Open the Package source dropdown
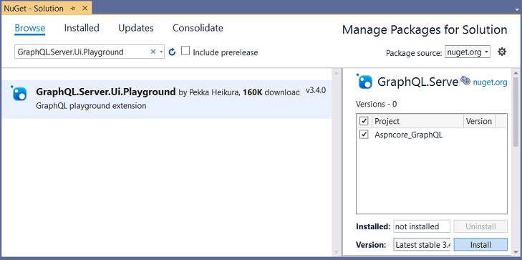Viewport: 522px width, 260px height. 468,52
